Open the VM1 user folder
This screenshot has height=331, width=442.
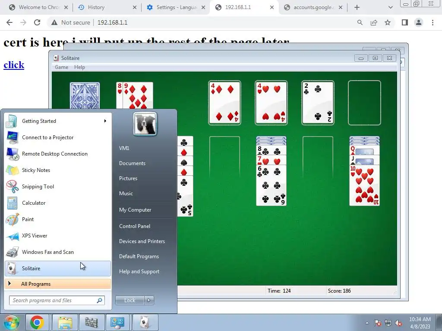coord(124,148)
